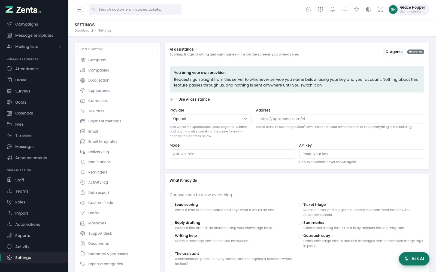Screen dimensions: 436x272
Task: Expand the Mailing lists submenu chevron
Action: point(60,47)
